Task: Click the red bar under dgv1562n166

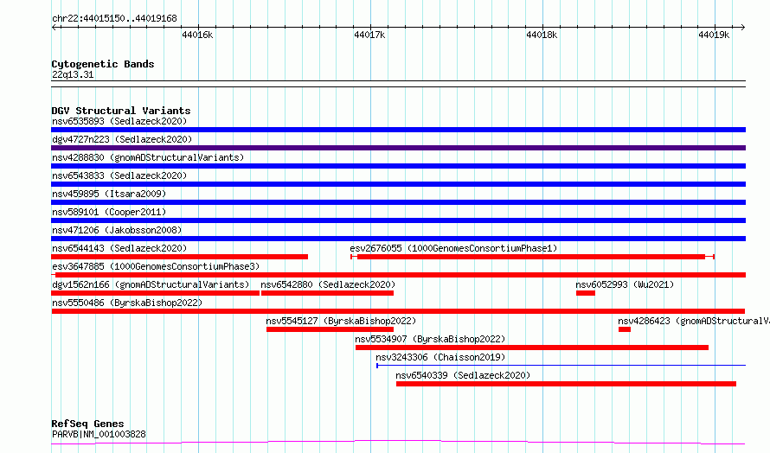Action: click(x=155, y=293)
